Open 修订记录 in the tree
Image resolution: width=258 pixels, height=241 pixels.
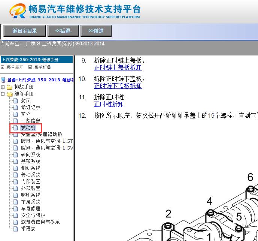(x=31, y=107)
